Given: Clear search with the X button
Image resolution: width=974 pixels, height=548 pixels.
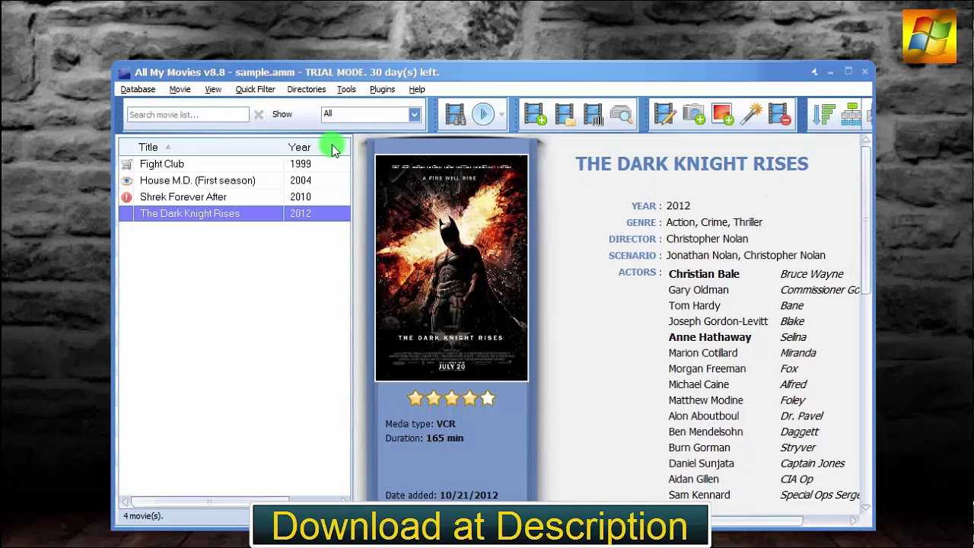Looking at the screenshot, I should point(259,115).
